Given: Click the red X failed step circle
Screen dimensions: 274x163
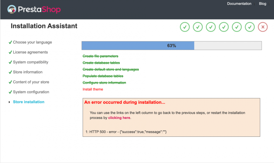Looking at the screenshot, I should (263, 27).
